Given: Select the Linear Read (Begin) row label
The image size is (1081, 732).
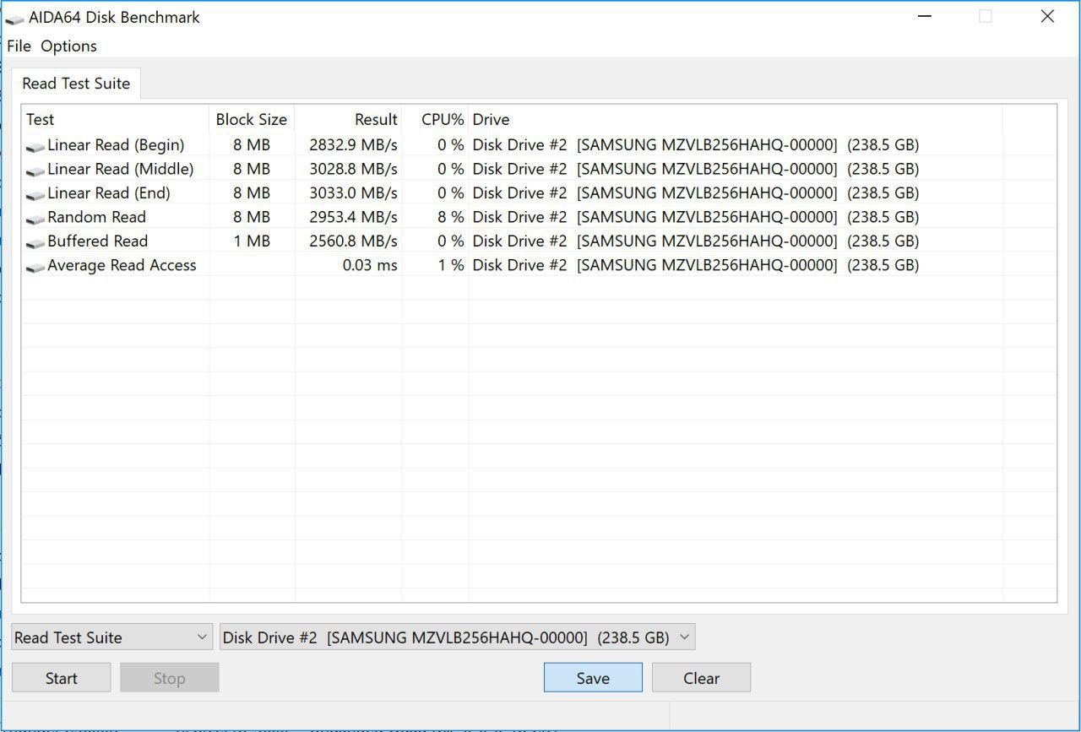Looking at the screenshot, I should click(116, 144).
